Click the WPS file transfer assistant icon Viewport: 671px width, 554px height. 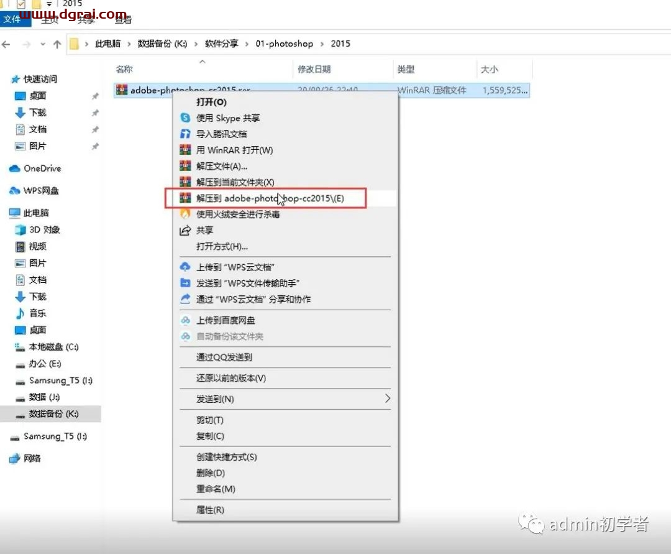(185, 283)
